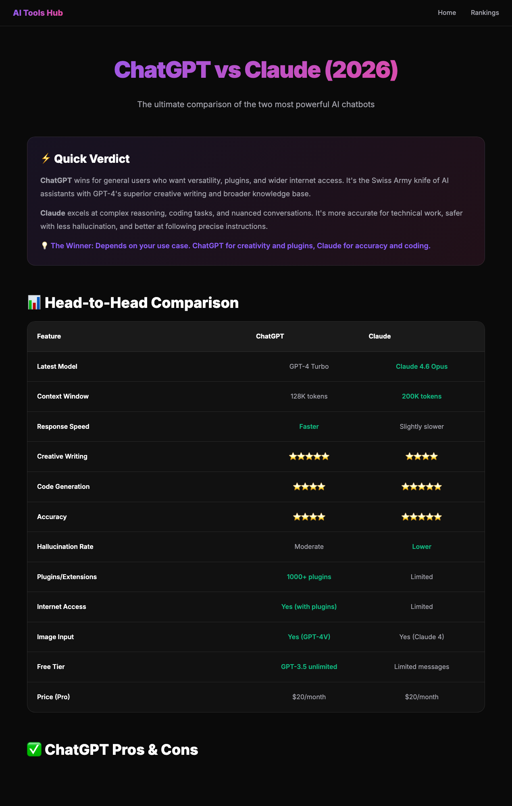Click the last star in Claude Code Generation rating
This screenshot has width=512, height=806.
coord(438,486)
